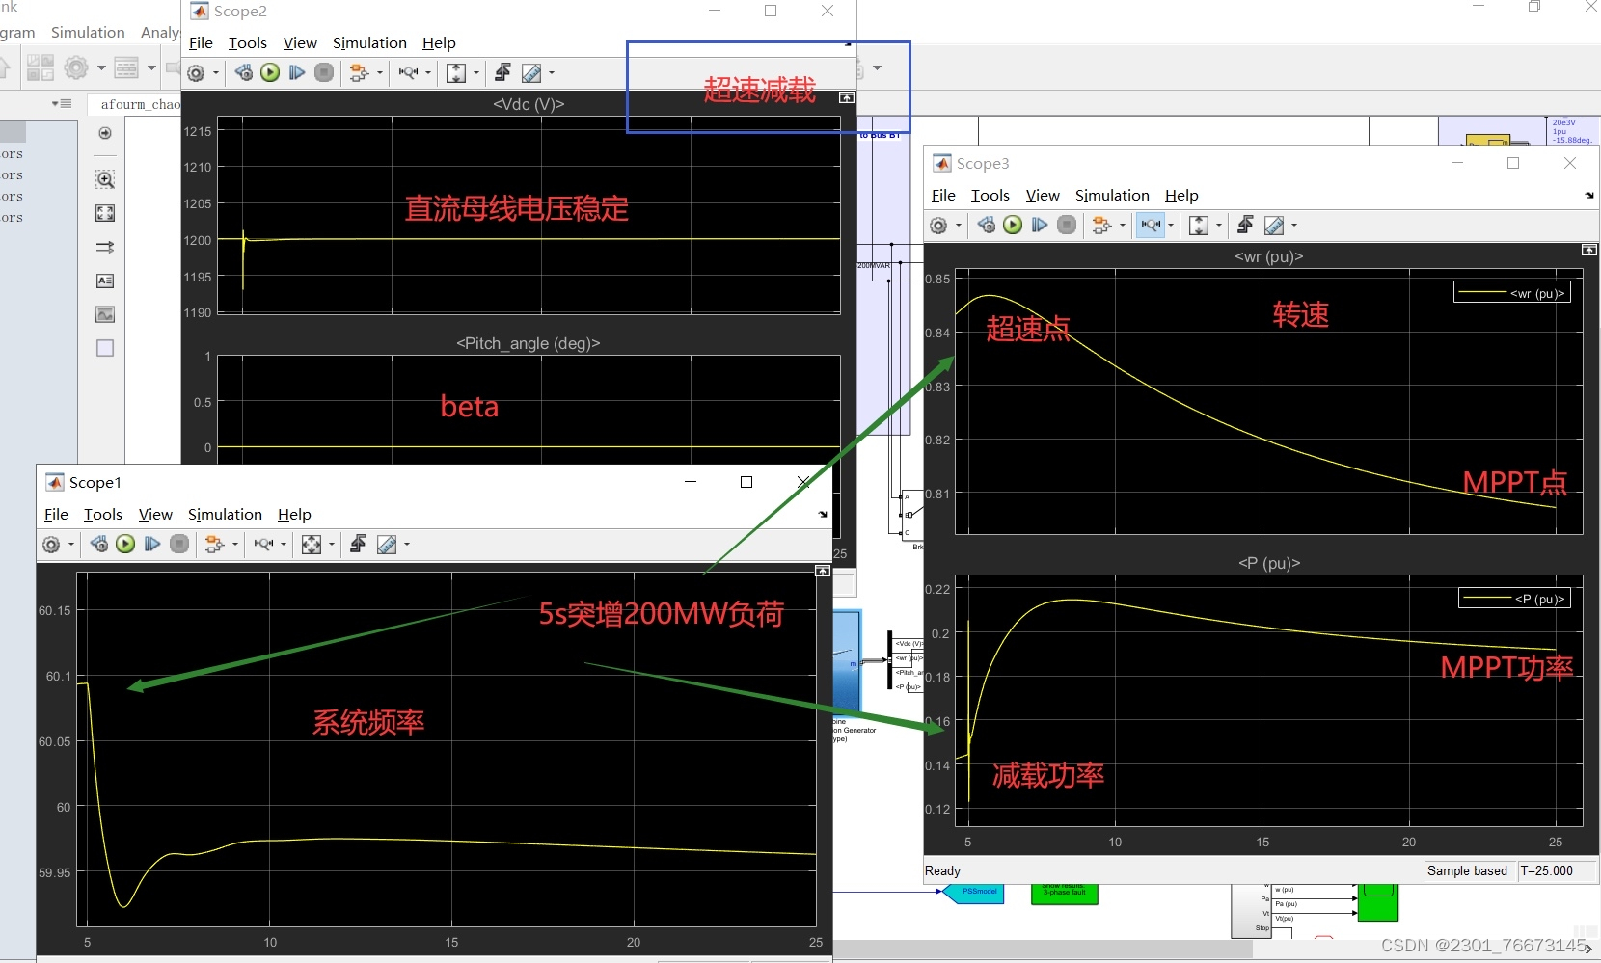Stop simulation in Scope1 toolbar
The image size is (1601, 963).
179,545
